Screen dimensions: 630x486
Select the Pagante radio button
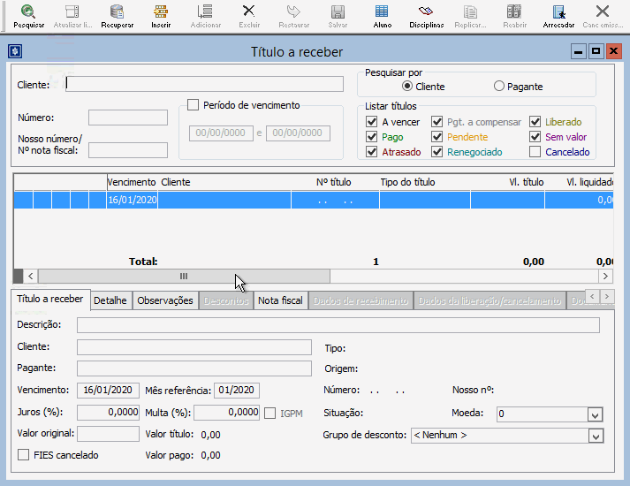pyautogui.click(x=499, y=87)
